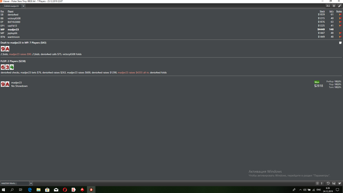Viewport: 343px width, 193px height.
Task: Open the network icon in system tray
Action: 313,190
